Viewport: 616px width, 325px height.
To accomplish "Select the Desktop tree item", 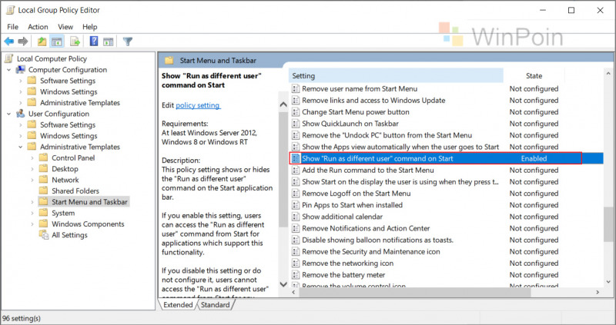I will click(x=65, y=169).
